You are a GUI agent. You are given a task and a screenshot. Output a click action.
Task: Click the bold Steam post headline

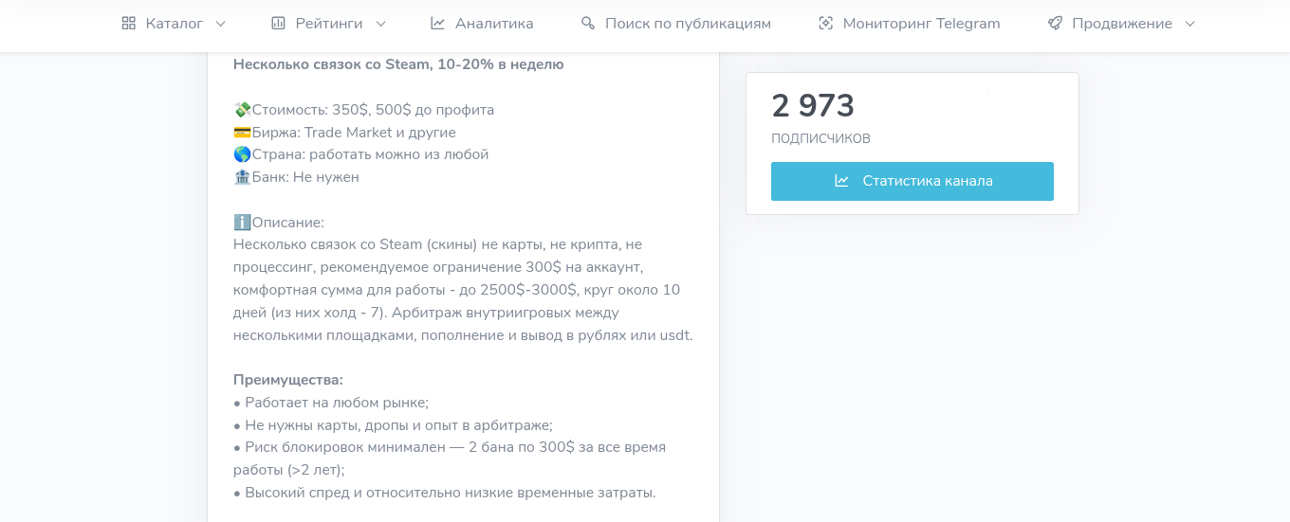coord(398,64)
